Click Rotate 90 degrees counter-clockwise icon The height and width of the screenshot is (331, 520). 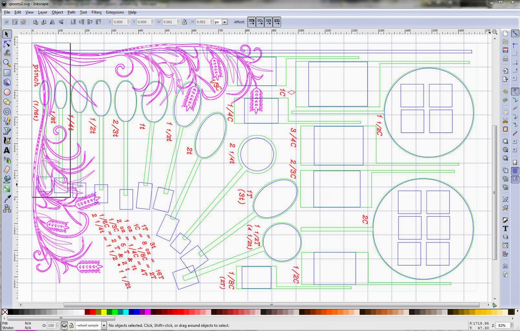(35, 22)
